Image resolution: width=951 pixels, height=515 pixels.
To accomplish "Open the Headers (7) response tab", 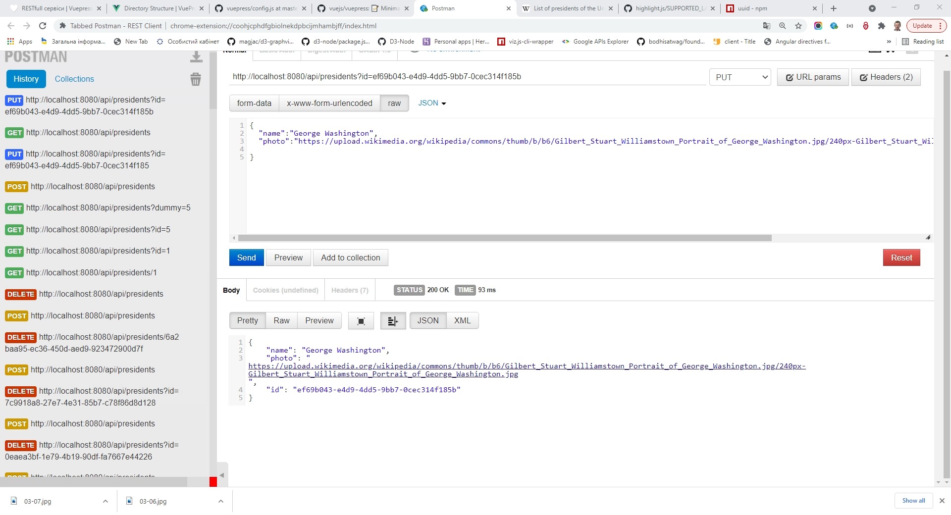I will (x=350, y=290).
